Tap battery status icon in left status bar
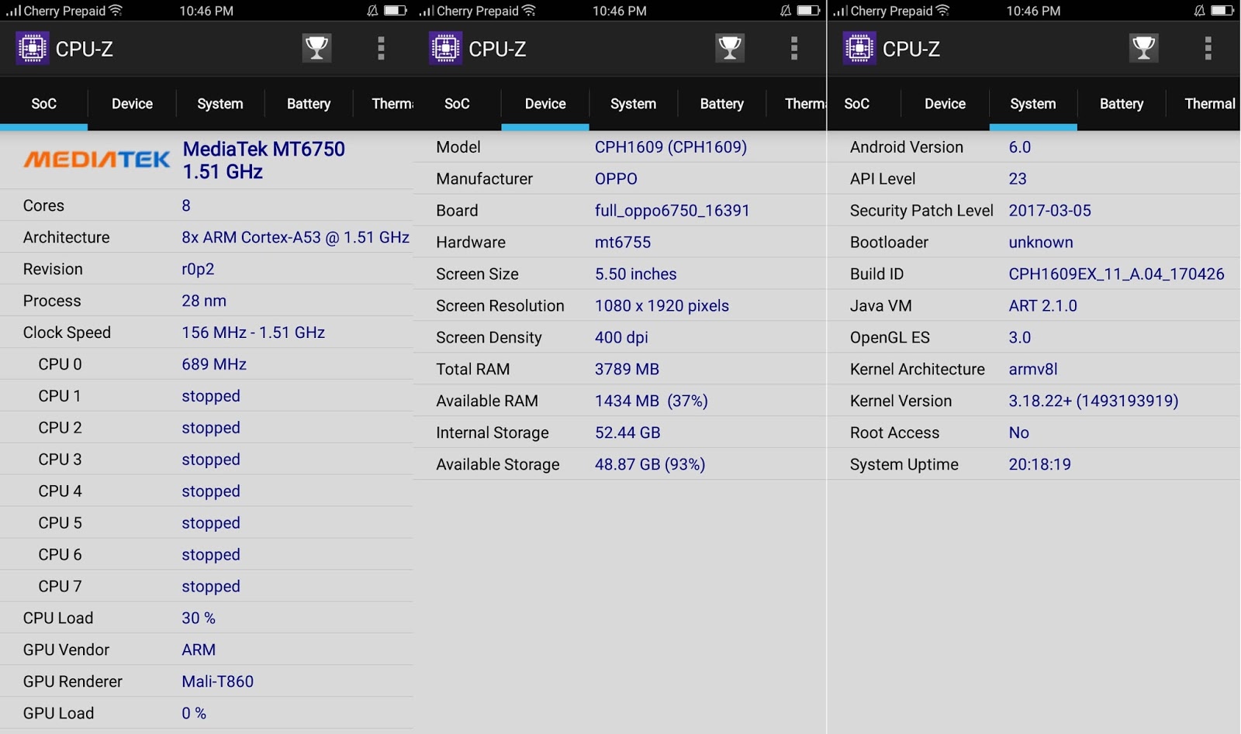Image resolution: width=1241 pixels, height=734 pixels. coord(396,11)
